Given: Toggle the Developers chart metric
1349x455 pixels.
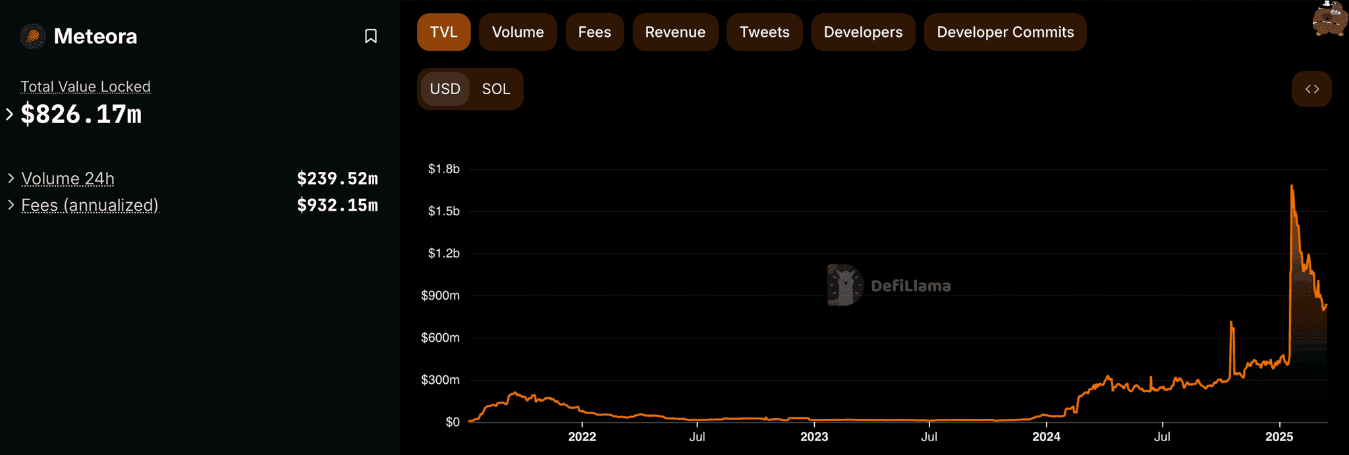Looking at the screenshot, I should pos(863,32).
